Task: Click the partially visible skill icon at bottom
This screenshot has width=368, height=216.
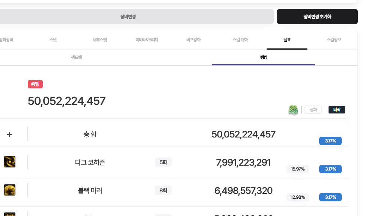Action: pyautogui.click(x=10, y=214)
